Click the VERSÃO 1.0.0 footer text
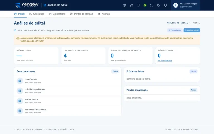Image resolution: width=214 pixels, height=134 pixels. point(67,130)
